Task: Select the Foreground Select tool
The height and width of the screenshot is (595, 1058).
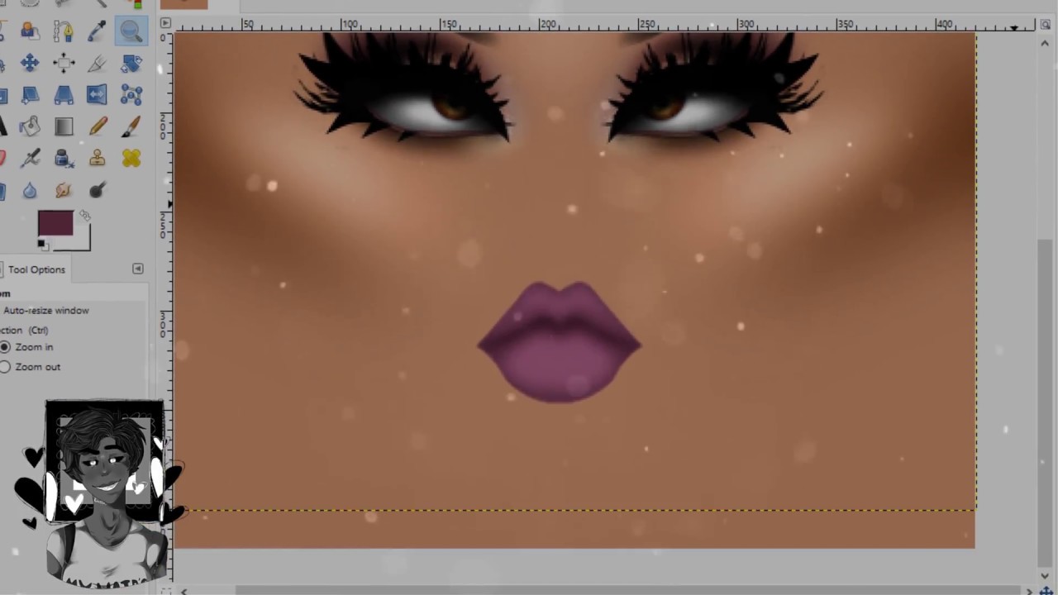Action: (x=30, y=31)
